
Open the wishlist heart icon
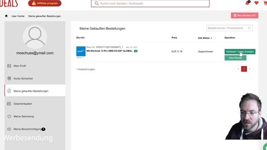click(257, 3)
